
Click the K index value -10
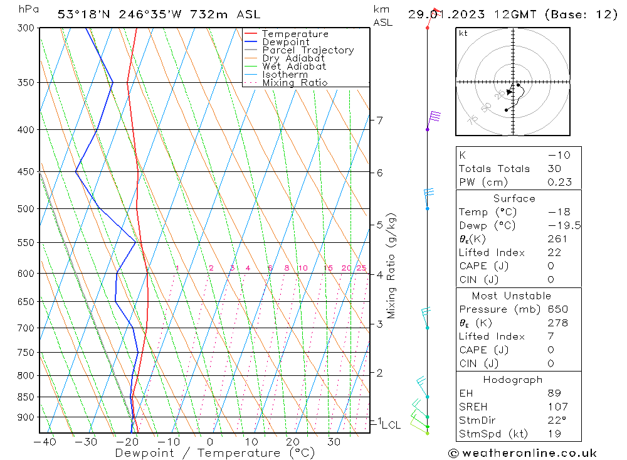point(559,156)
